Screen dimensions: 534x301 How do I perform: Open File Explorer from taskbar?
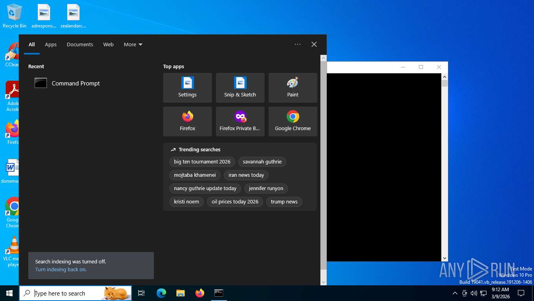pos(180,293)
